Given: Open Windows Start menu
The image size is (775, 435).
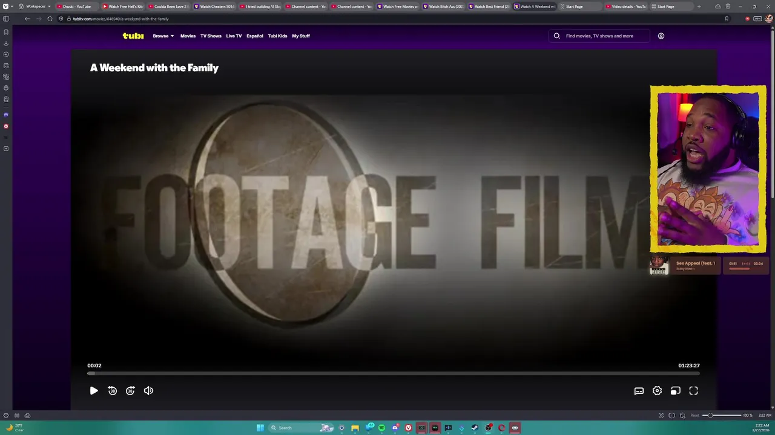Looking at the screenshot, I should [x=260, y=428].
